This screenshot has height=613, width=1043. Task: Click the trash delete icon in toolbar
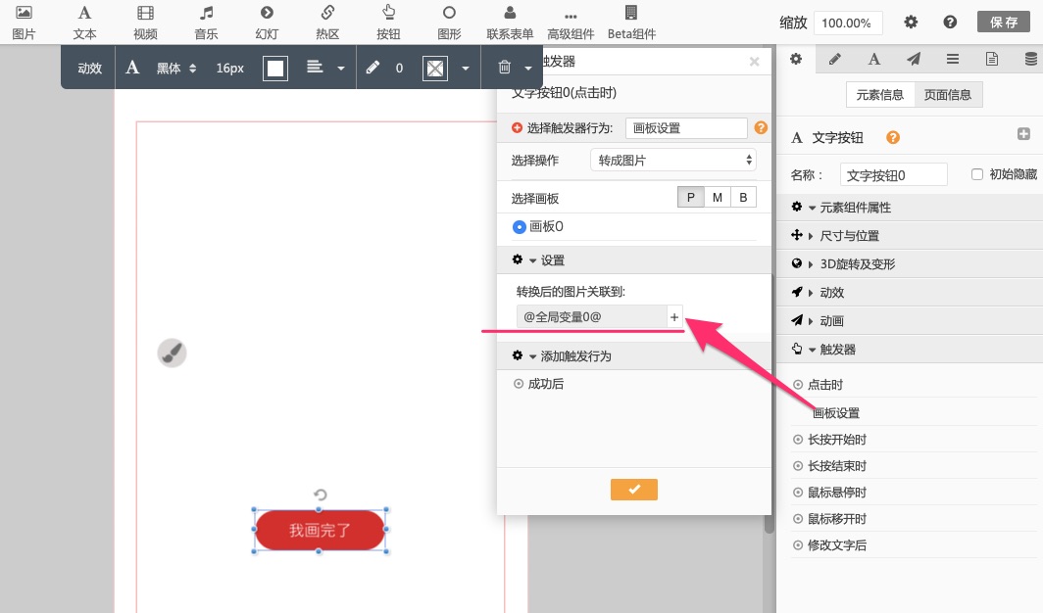504,68
